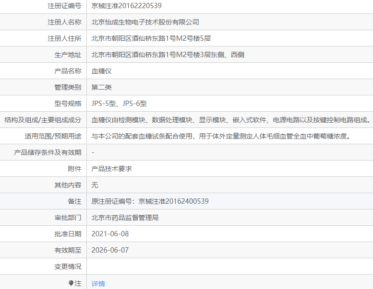Screen dimensions: 373x289
Task: Select the product name 血糖仪
Action: click(102, 71)
